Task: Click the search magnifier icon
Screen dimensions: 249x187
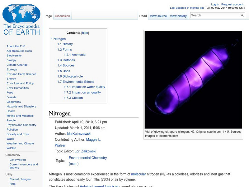Action: coord(242,15)
